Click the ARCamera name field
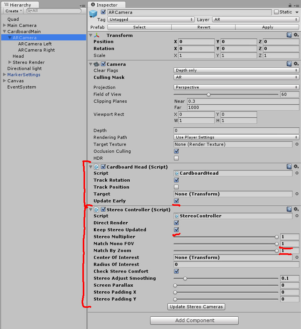 point(189,12)
